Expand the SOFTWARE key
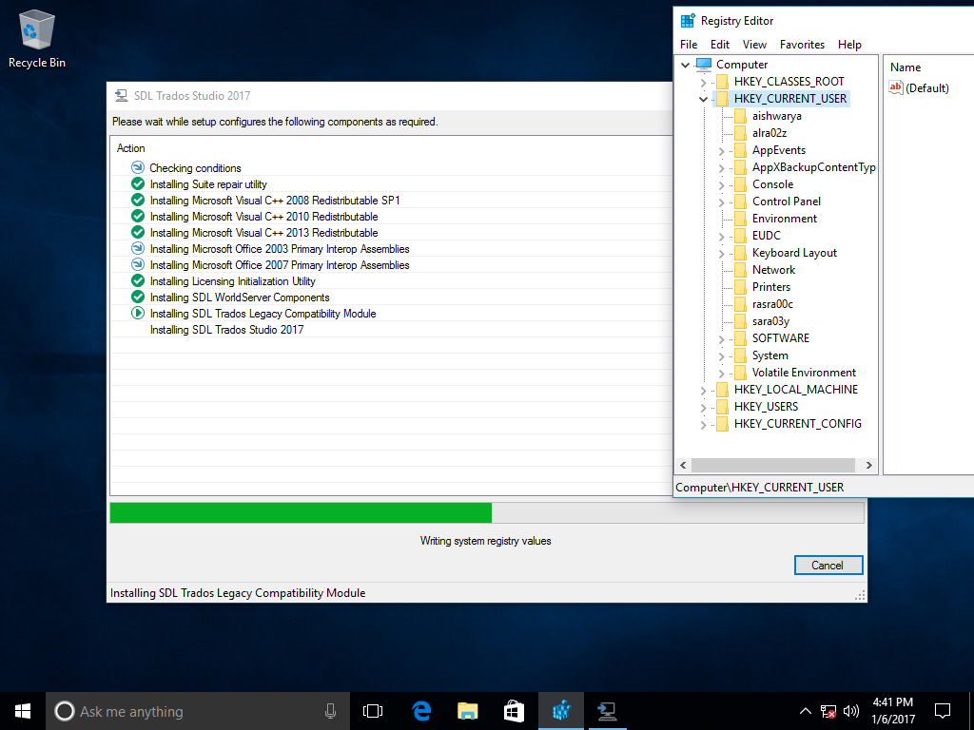Viewport: 974px width, 730px height. 721,339
